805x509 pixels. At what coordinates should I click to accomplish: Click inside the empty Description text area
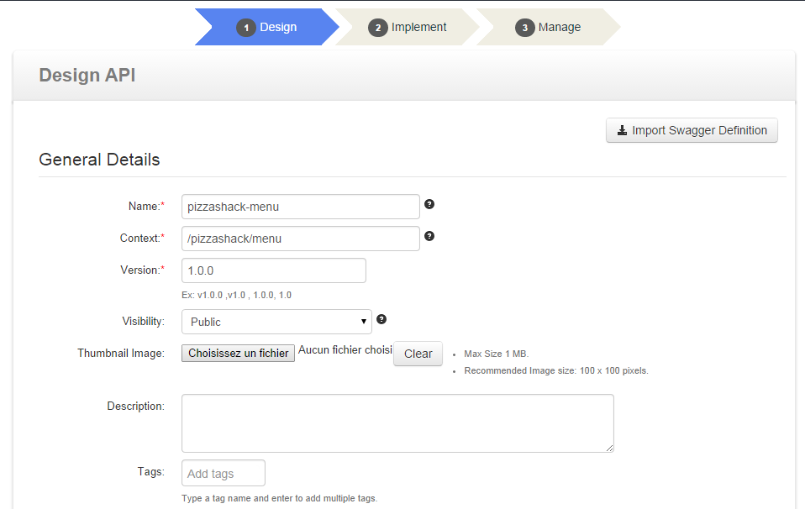397,423
